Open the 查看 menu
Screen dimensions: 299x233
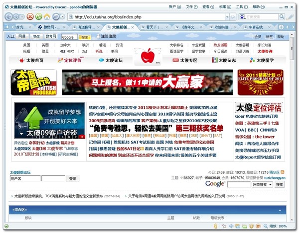pyautogui.click(x=208, y=7)
